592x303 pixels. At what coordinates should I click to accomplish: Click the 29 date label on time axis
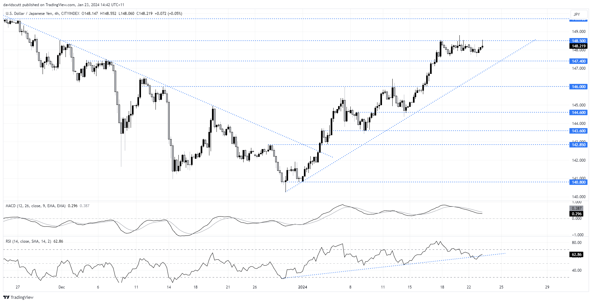click(x=547, y=287)
